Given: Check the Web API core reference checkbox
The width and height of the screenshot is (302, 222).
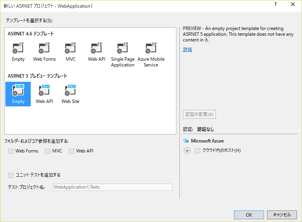Looking at the screenshot, I should (x=71, y=151).
